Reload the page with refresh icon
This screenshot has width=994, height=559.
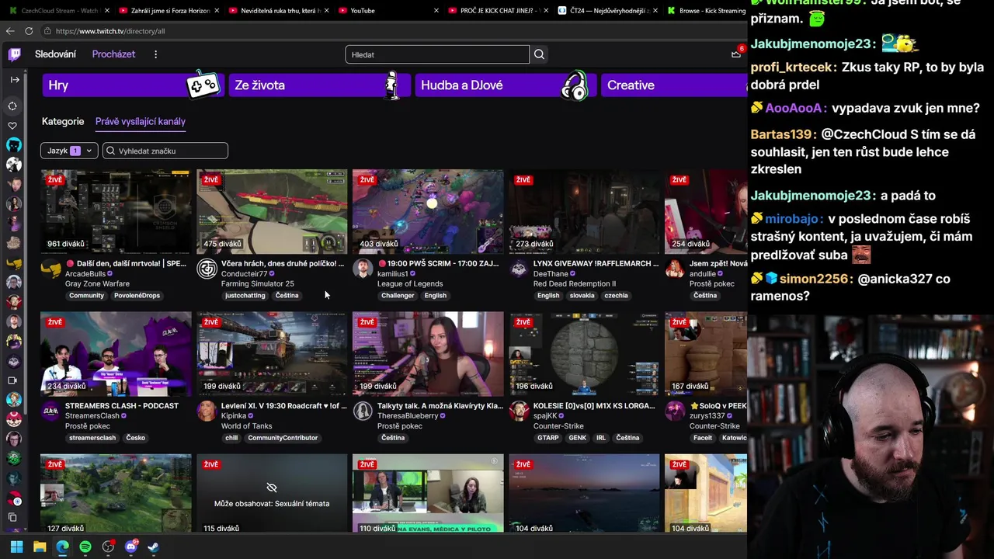29,31
